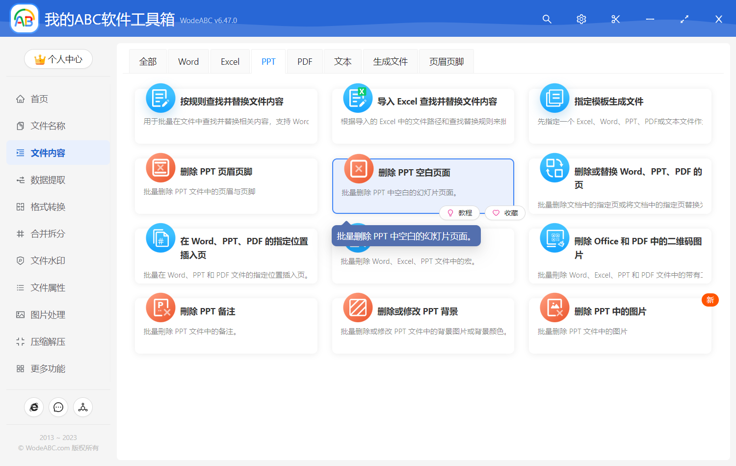Click the 删除或修改 PPT 背景 icon
The width and height of the screenshot is (736, 466).
(x=358, y=308)
